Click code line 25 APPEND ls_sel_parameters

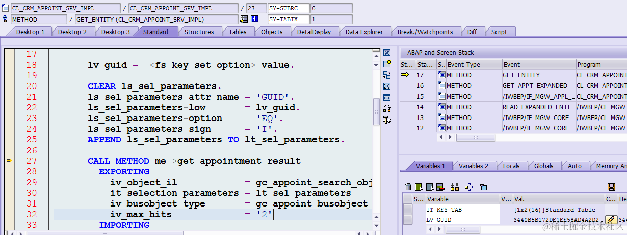tap(216, 139)
